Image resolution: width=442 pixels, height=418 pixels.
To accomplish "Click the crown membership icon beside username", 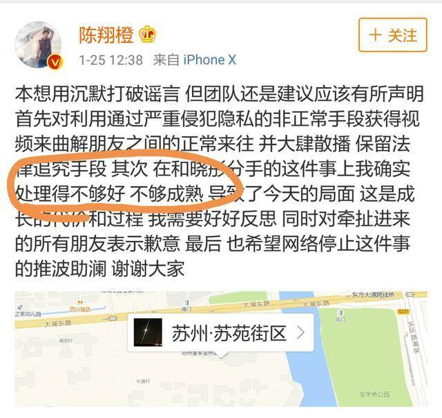I will point(147,35).
